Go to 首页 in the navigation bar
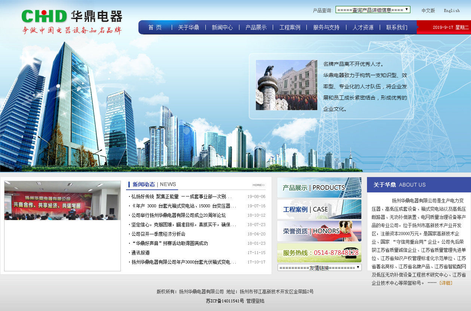Screen dimensions: 471x311 (x=155, y=27)
